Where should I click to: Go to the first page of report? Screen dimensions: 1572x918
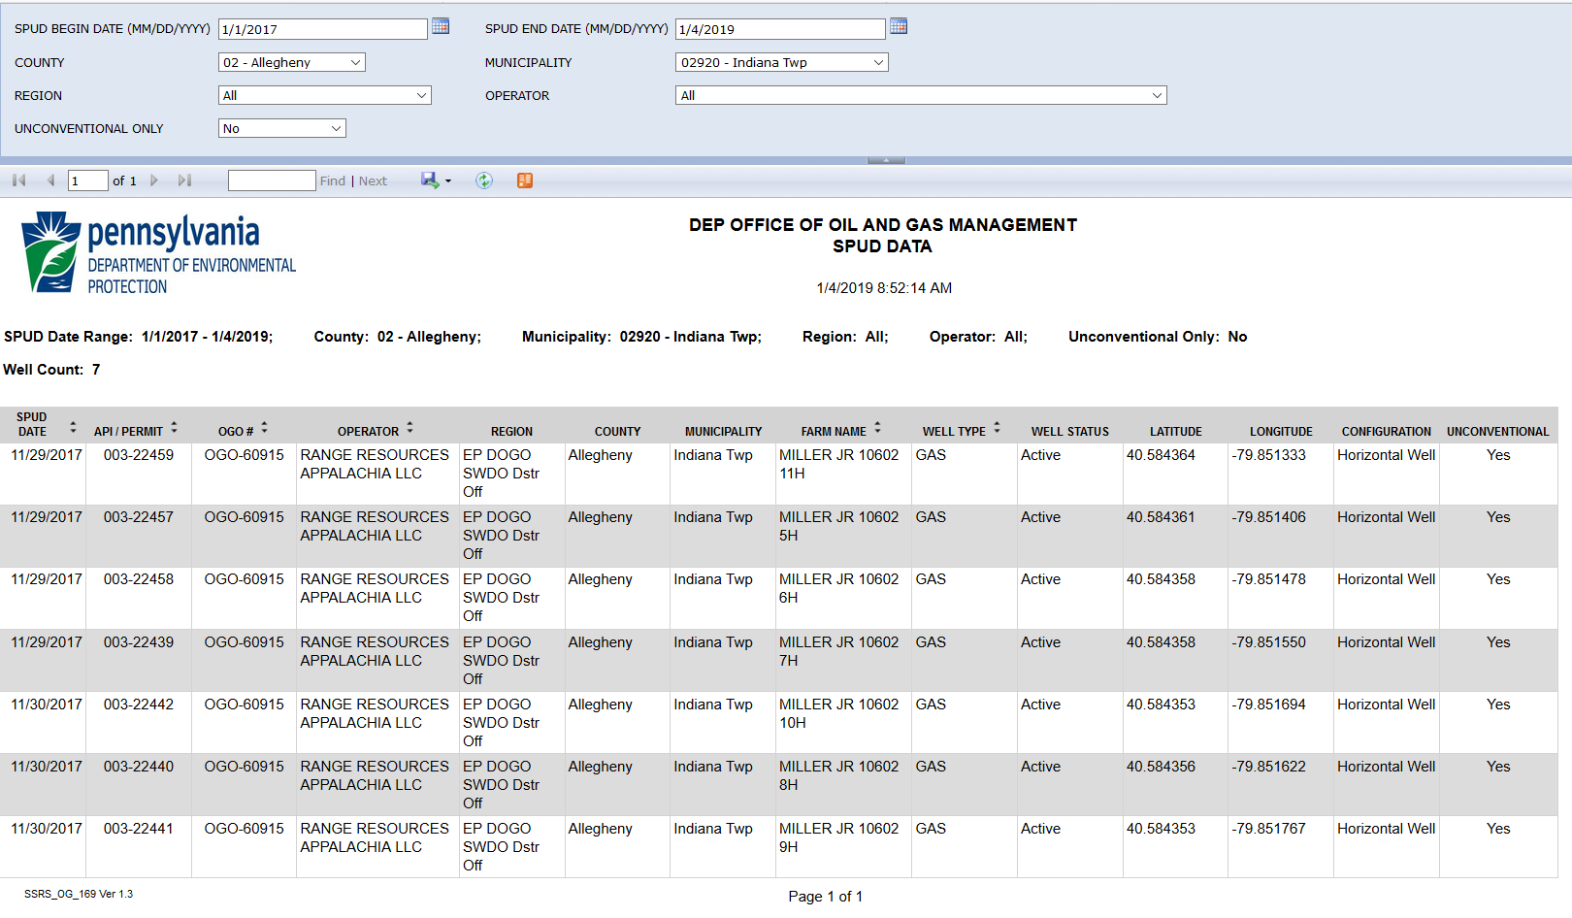18,180
